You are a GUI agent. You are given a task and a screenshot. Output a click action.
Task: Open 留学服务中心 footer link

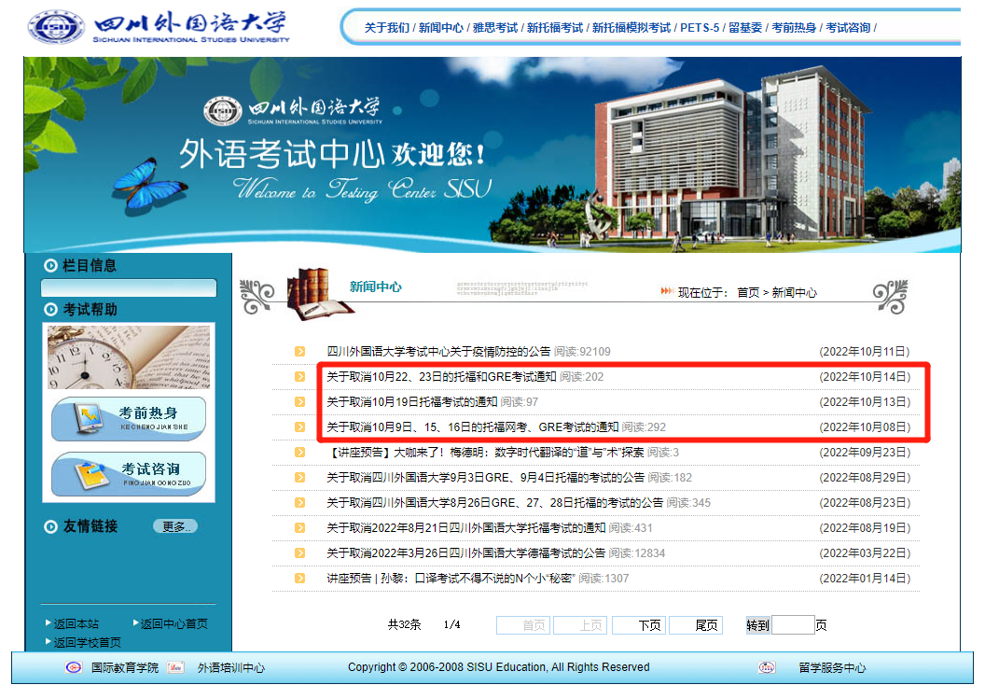point(832,667)
